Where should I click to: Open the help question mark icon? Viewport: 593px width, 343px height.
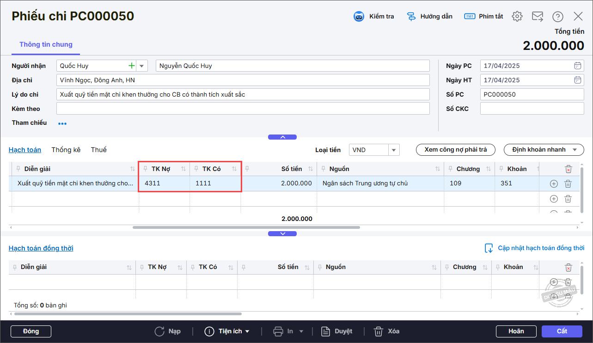(x=558, y=17)
